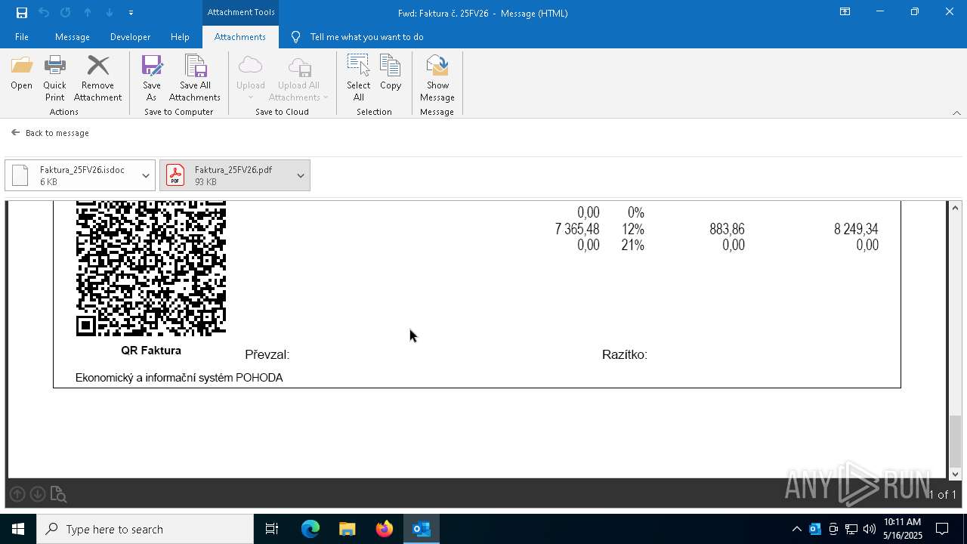Launch Firefox from the taskbar
The height and width of the screenshot is (544, 967).
[384, 529]
